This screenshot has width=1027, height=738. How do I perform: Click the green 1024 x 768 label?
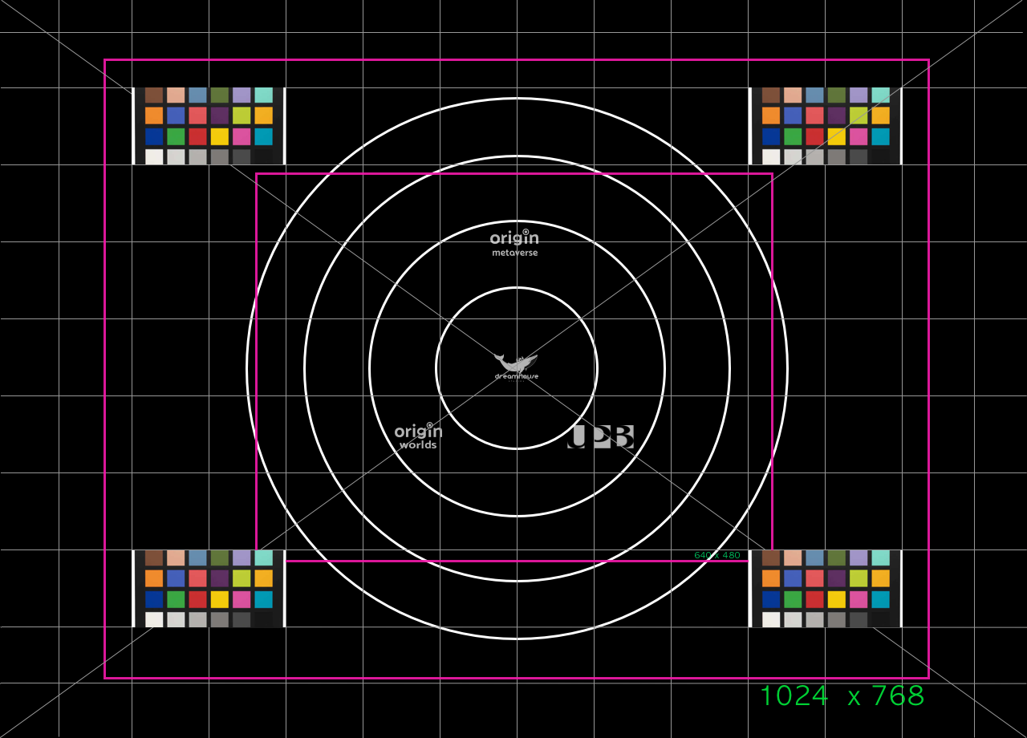tap(842, 696)
